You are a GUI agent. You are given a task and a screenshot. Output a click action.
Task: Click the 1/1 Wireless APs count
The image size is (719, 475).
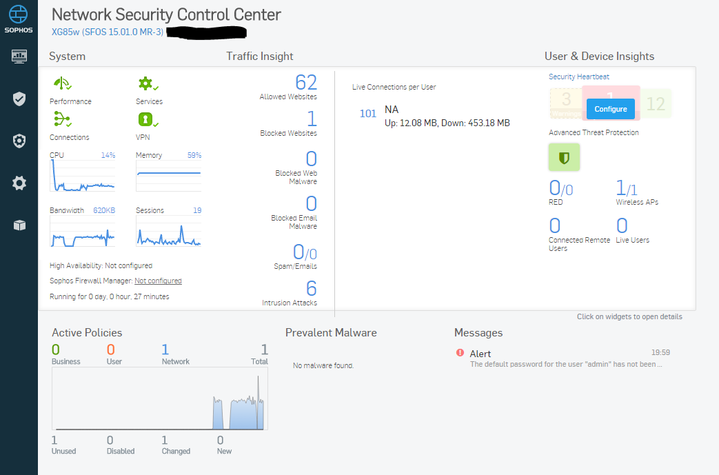(x=627, y=188)
